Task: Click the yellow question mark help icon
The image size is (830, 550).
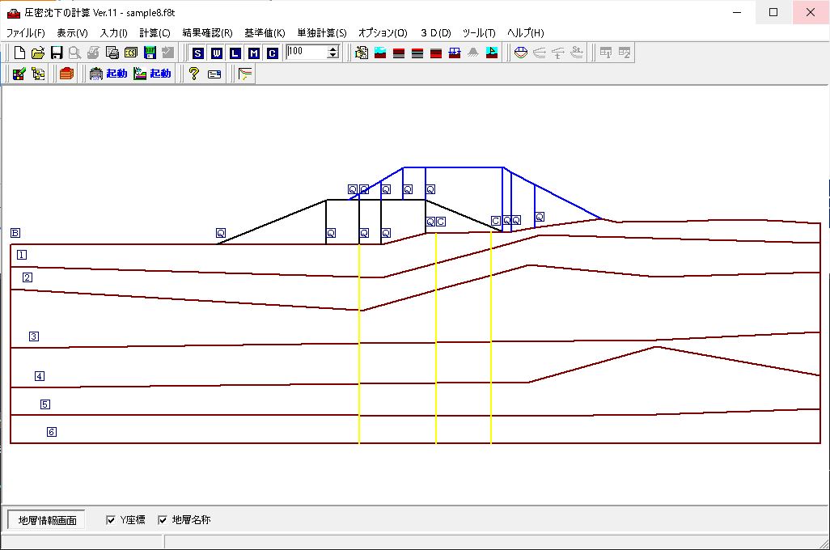Action: coord(193,74)
